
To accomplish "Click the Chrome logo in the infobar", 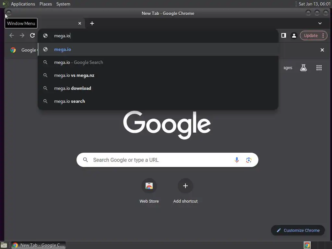I will pos(13,50).
